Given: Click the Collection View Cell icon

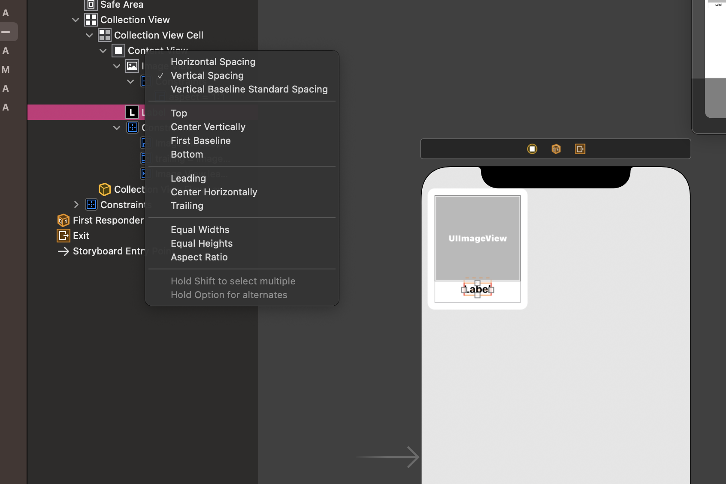Looking at the screenshot, I should pyautogui.click(x=105, y=35).
